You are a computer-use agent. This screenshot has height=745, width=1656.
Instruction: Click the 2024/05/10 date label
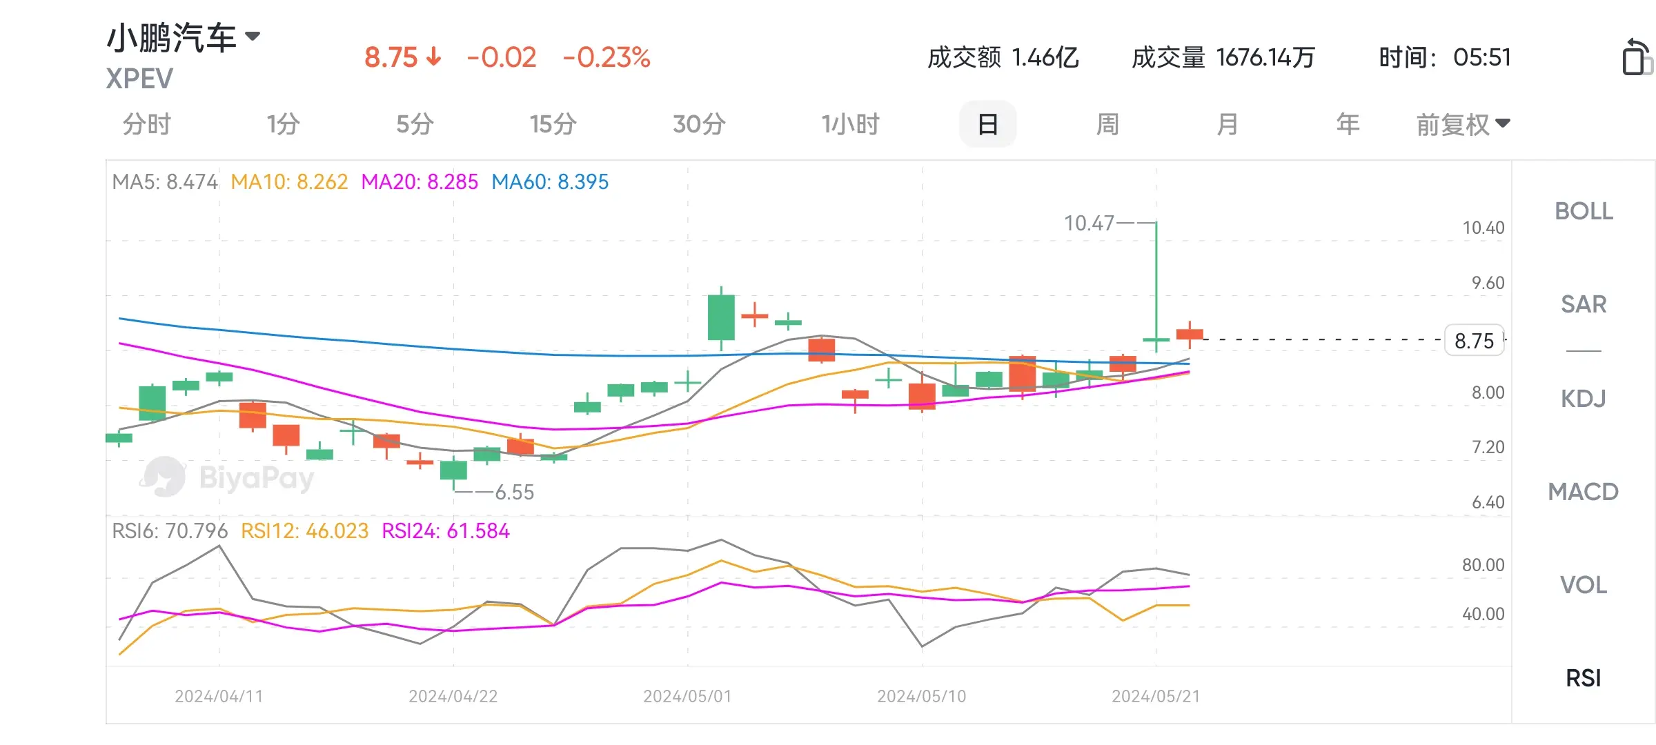922,697
